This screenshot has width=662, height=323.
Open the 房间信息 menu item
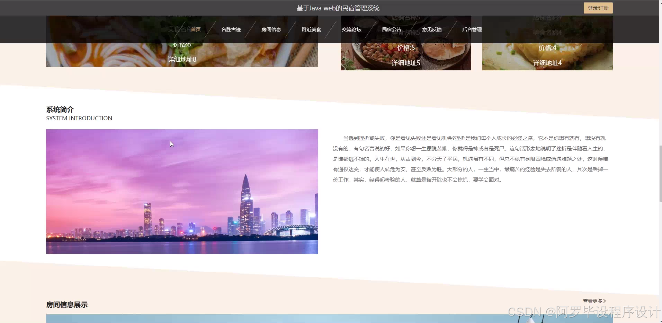pos(271,29)
